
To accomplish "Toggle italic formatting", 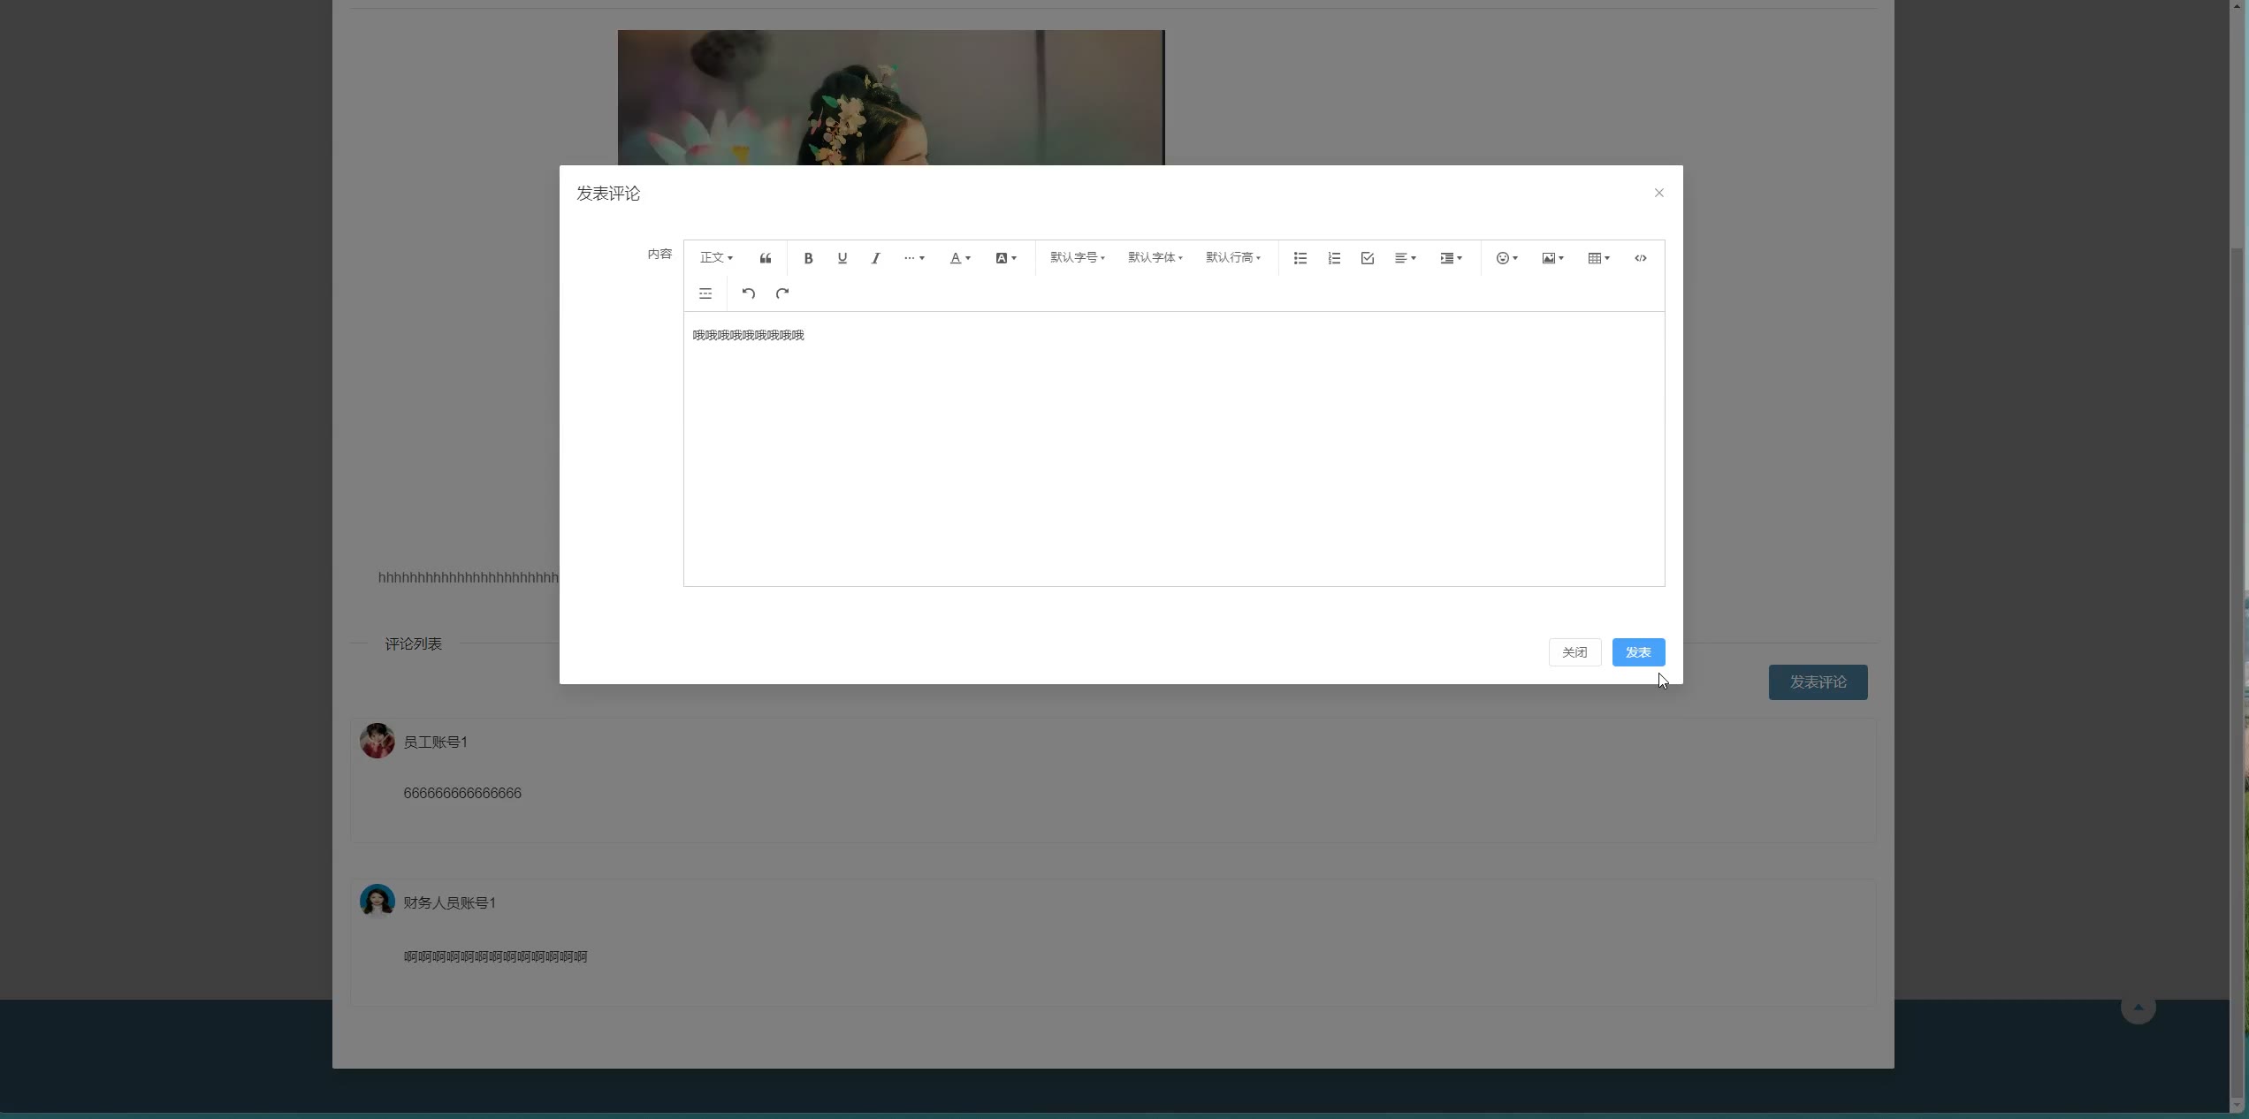I will pos(875,258).
